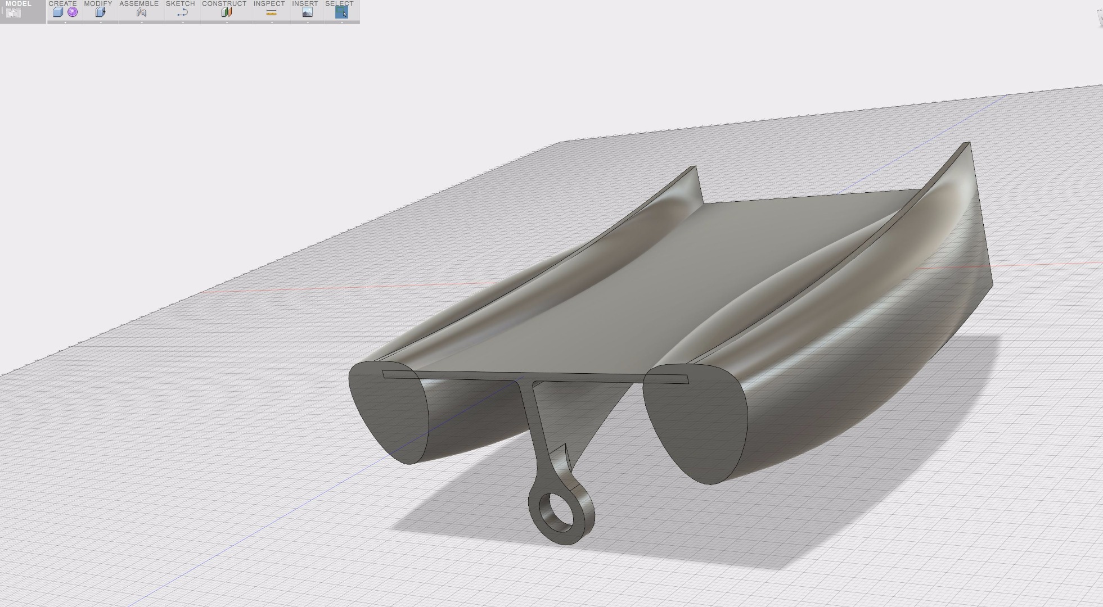The width and height of the screenshot is (1103, 607).
Task: Expand the dropdown arrow under SKETCH
Action: point(183,22)
